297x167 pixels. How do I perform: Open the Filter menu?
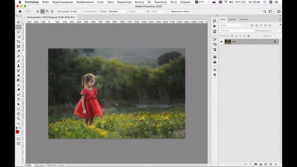pos(139,2)
